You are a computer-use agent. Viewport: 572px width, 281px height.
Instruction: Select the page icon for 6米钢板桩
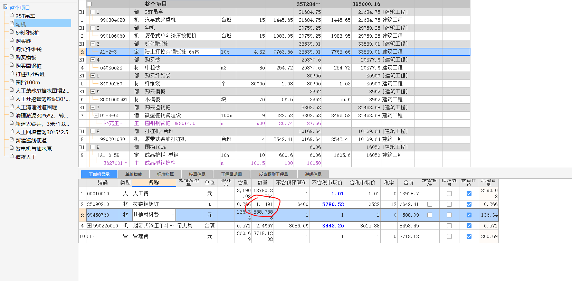pyautogui.click(x=12, y=32)
